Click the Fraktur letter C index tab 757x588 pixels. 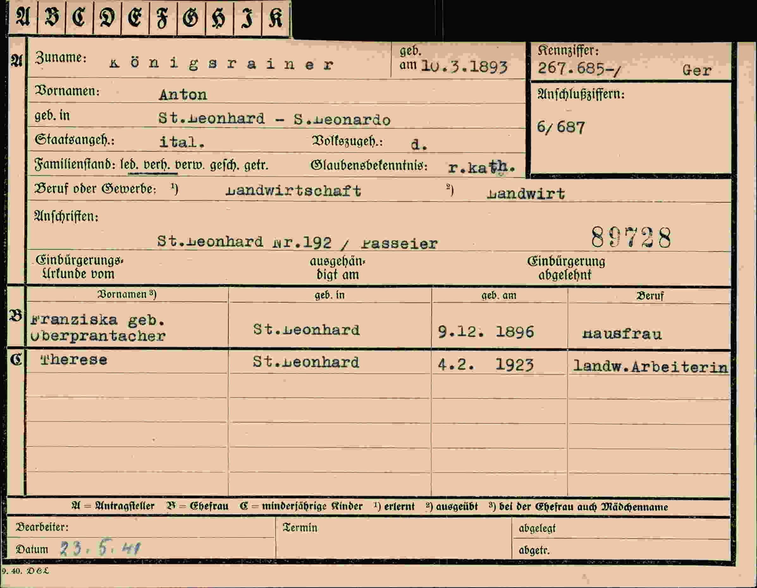tap(79, 17)
